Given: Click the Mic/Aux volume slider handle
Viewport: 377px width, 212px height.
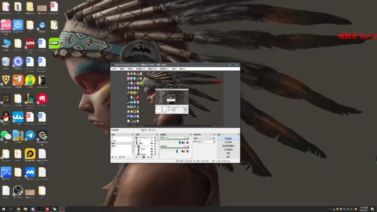Looking at the screenshot, I should [x=180, y=143].
